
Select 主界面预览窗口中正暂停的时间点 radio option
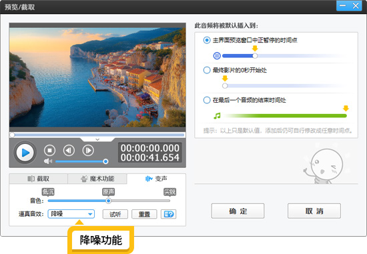tap(207, 40)
